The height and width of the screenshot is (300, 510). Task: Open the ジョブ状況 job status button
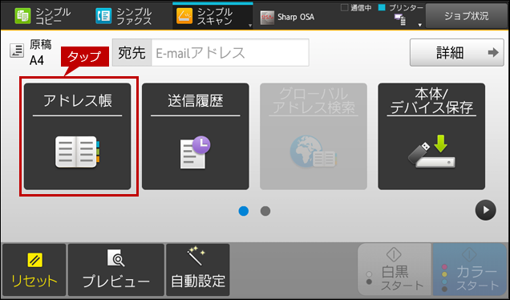pyautogui.click(x=467, y=16)
